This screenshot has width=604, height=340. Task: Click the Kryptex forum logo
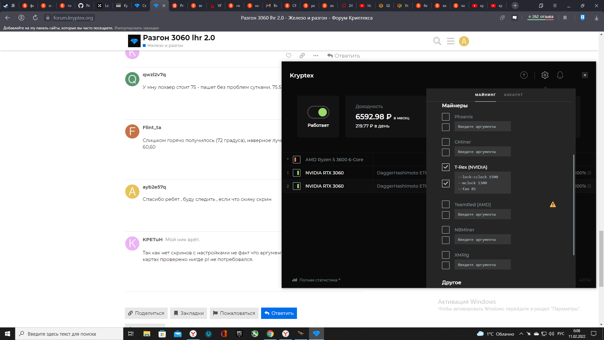[134, 41]
